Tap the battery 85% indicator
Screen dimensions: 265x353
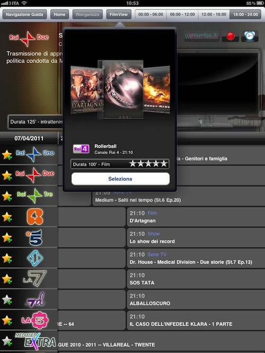(254, 3)
